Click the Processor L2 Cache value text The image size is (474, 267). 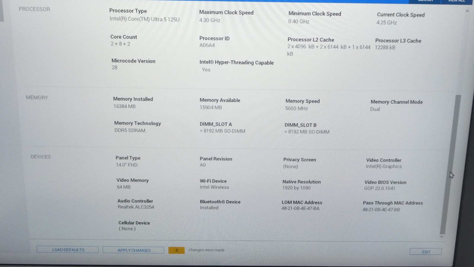pos(329,50)
